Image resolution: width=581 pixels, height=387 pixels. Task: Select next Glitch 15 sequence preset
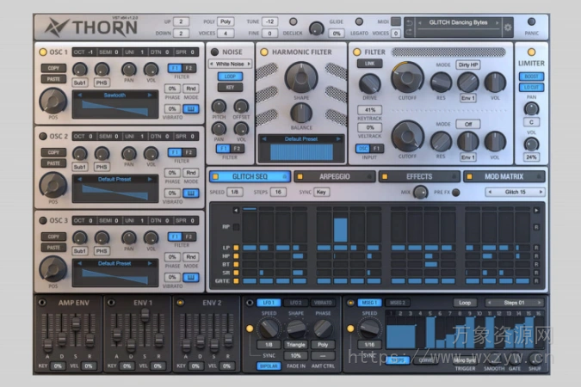[x=541, y=192]
